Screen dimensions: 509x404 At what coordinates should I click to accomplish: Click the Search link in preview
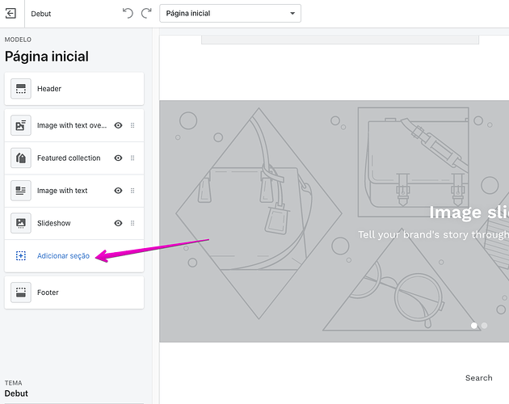coord(478,377)
